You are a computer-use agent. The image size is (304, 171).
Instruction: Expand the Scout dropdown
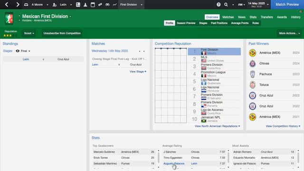29,33
